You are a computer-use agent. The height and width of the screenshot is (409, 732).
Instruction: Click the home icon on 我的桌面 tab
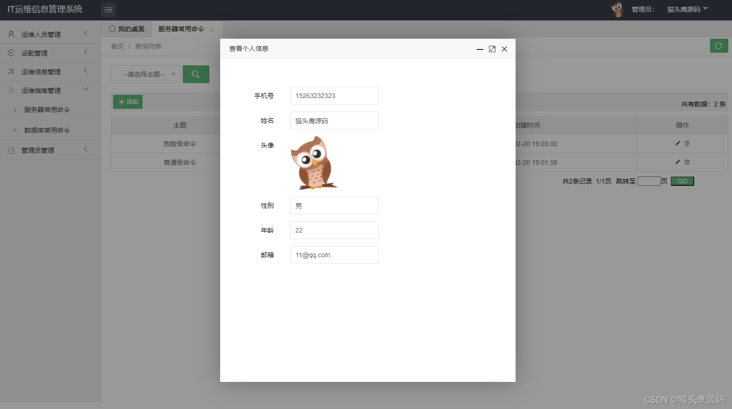pyautogui.click(x=112, y=28)
